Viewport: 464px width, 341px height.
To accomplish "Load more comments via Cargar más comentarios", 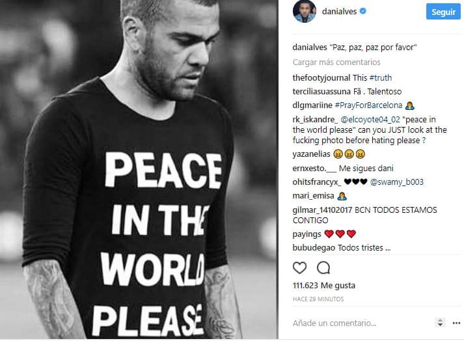I will tap(336, 62).
